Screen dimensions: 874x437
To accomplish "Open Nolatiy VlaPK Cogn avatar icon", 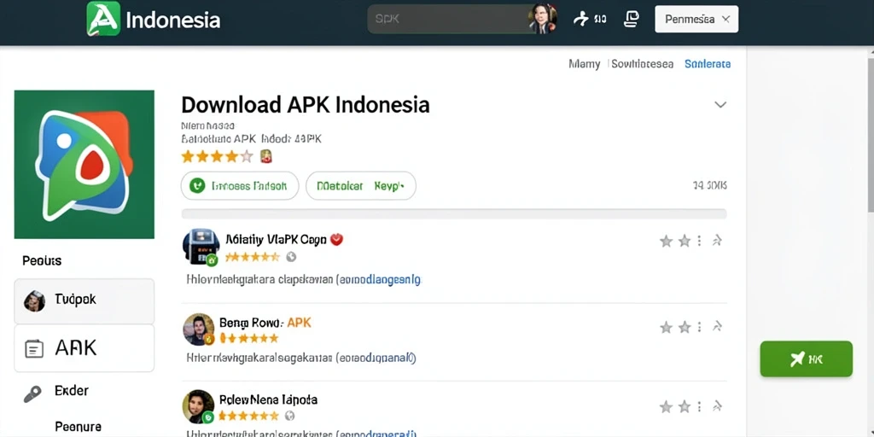I will pyautogui.click(x=201, y=247).
